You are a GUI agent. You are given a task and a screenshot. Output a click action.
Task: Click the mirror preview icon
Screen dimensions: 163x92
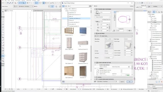[x=115, y=18]
